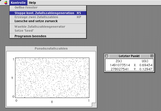Click the resize corner of Pseudozufallszahlen window

click(94, 105)
